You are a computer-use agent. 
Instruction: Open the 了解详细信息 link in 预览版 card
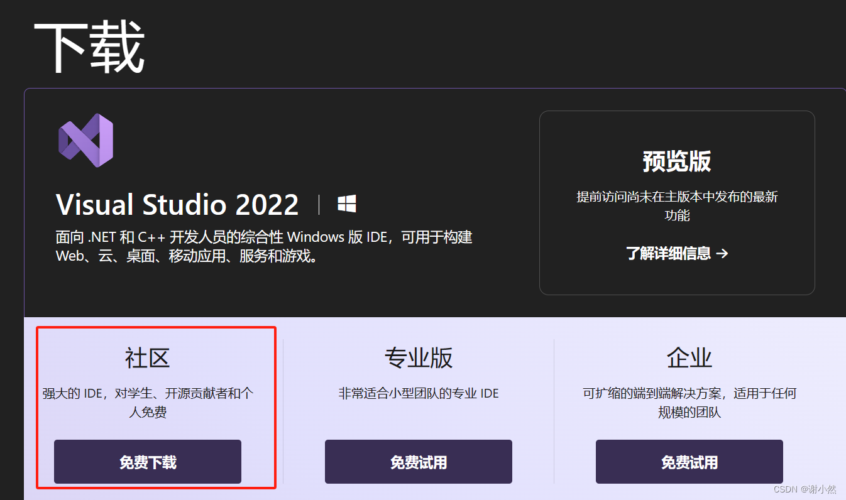point(677,254)
